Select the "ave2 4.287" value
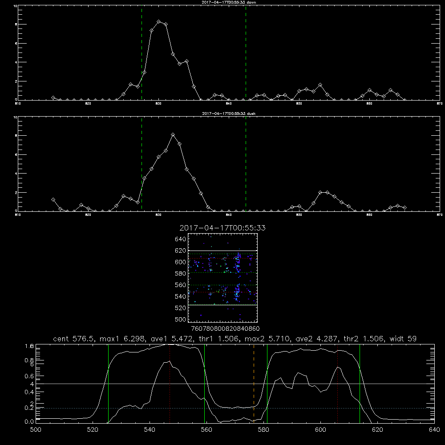Screen dimensions: 445x445 (x=317, y=339)
